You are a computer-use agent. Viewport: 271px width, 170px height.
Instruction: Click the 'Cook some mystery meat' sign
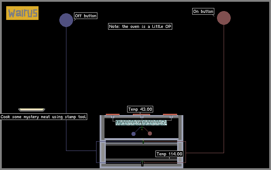pos(43,116)
